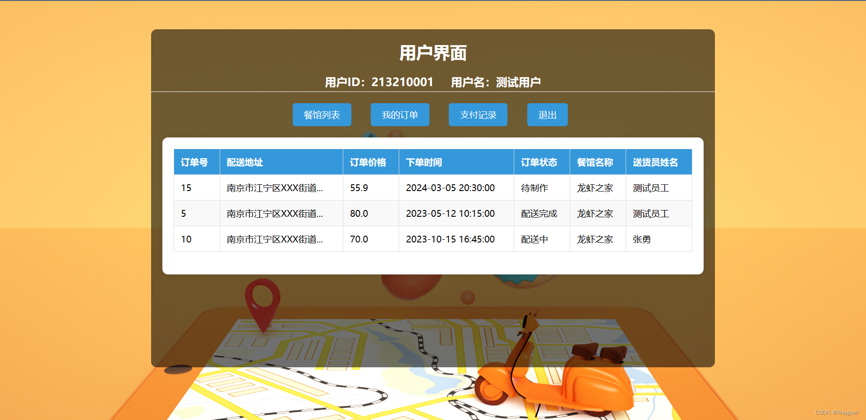
Task: Open the 餐馆列表 restaurant list
Action: pos(322,115)
